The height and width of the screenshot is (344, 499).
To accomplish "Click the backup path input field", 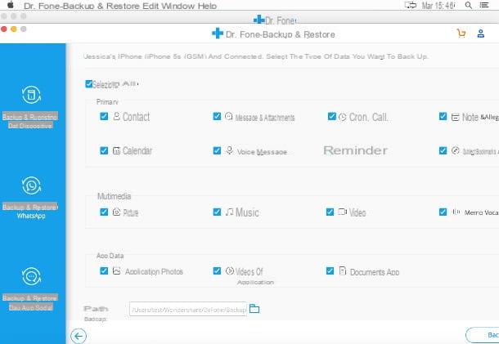I will pos(188,309).
